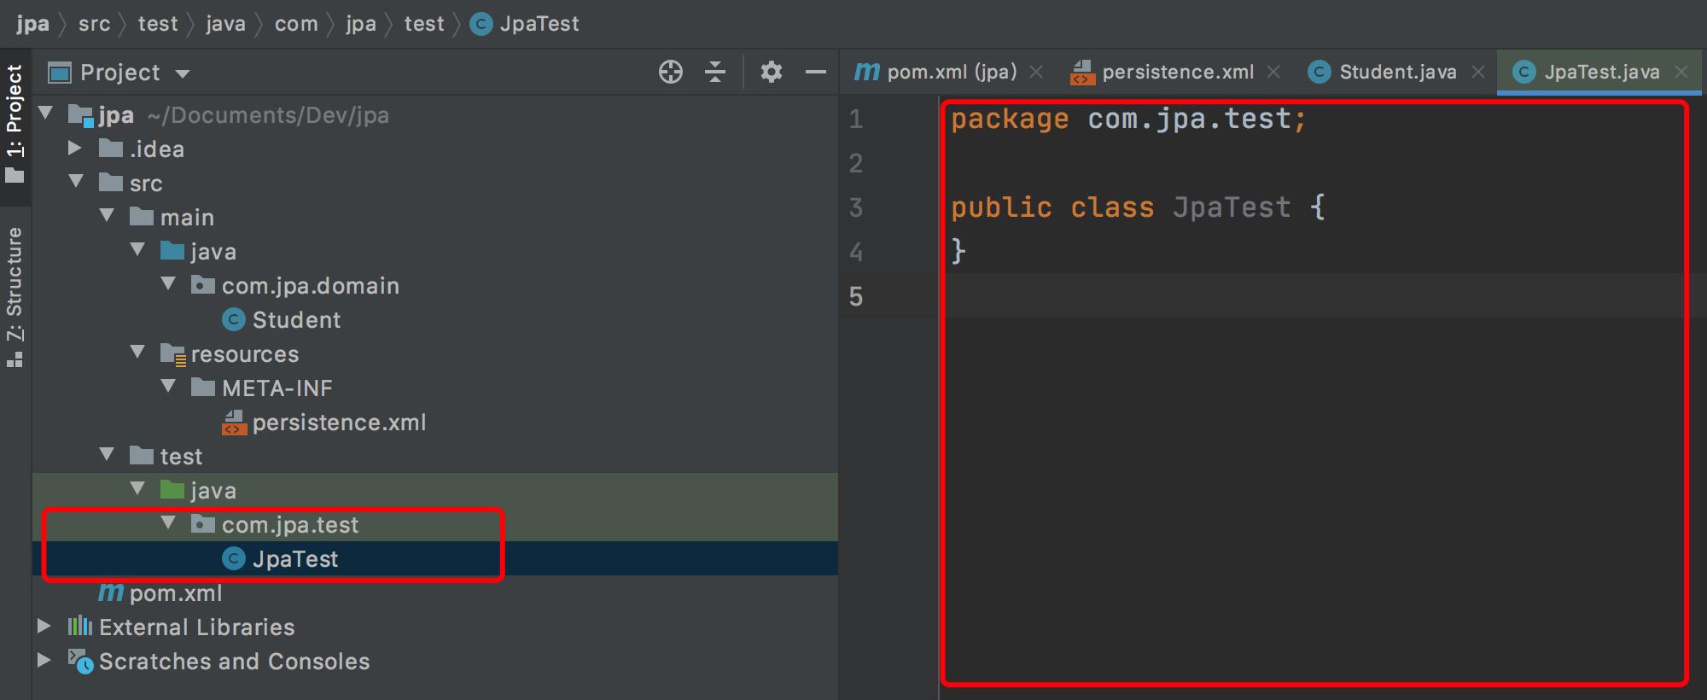Select the META-INF folder row

point(435,388)
